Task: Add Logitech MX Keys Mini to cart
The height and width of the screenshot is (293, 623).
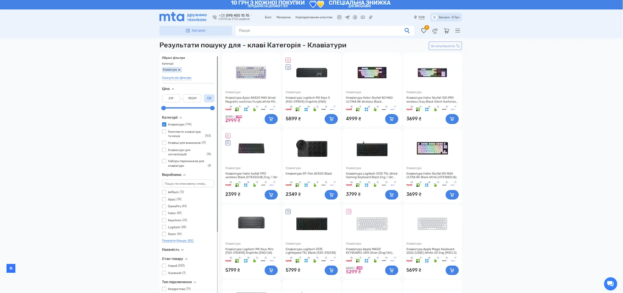Action: 271,270
